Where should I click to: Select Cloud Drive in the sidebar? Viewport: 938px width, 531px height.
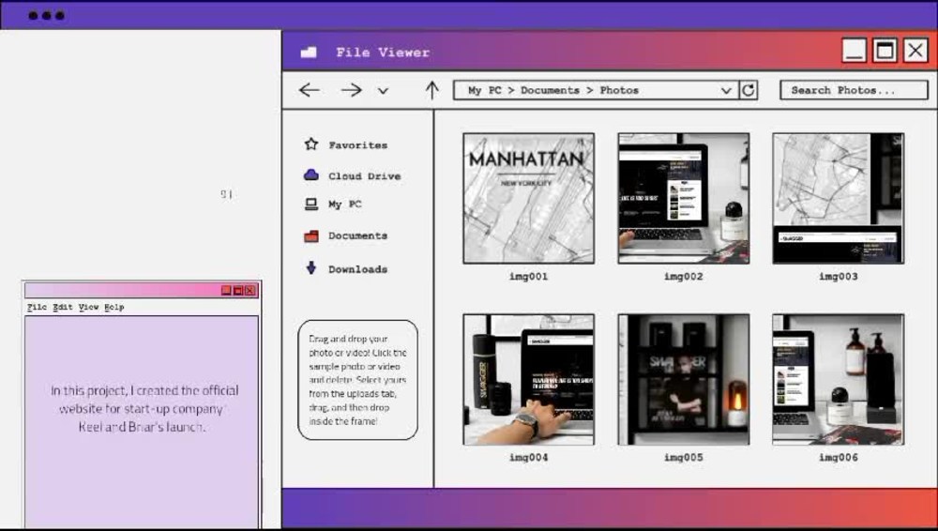pyautogui.click(x=364, y=176)
